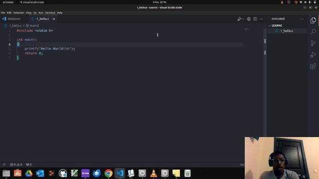Open the Wi-Fi network indicator
Viewport: 319px width, 179px height.
301,2
